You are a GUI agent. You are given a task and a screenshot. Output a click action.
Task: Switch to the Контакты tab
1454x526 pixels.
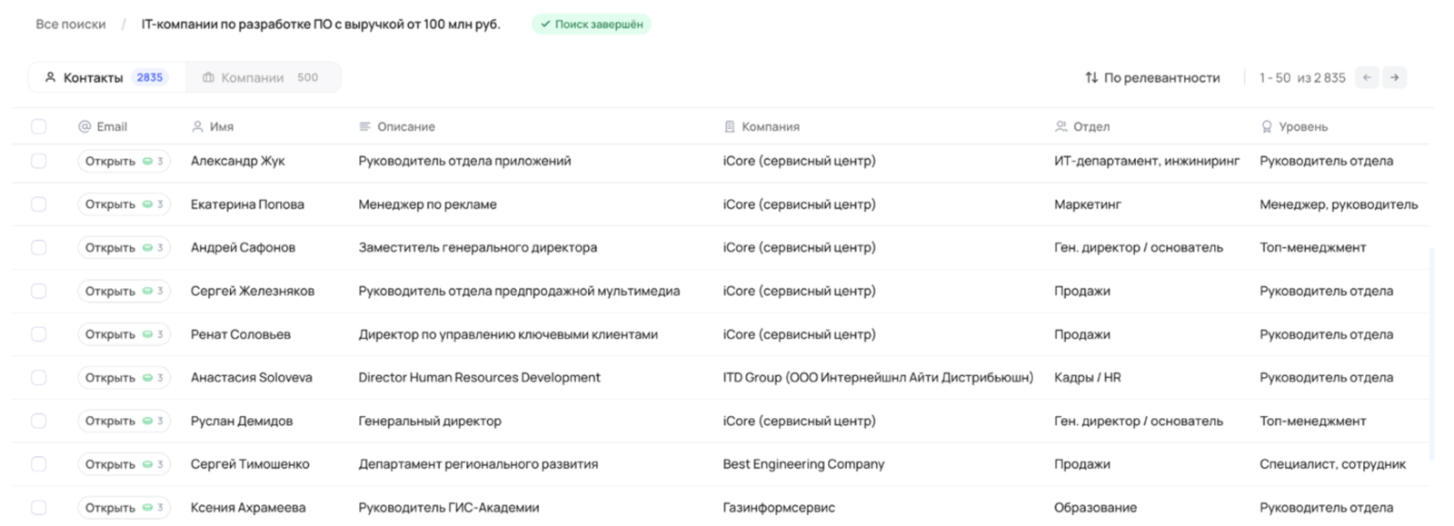(106, 77)
